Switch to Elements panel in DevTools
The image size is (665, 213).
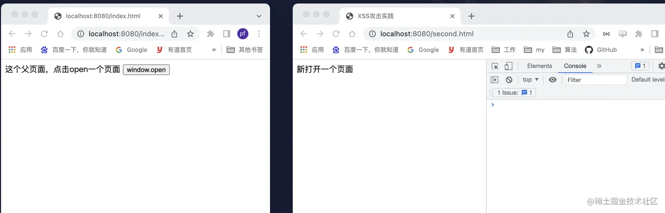[540, 66]
